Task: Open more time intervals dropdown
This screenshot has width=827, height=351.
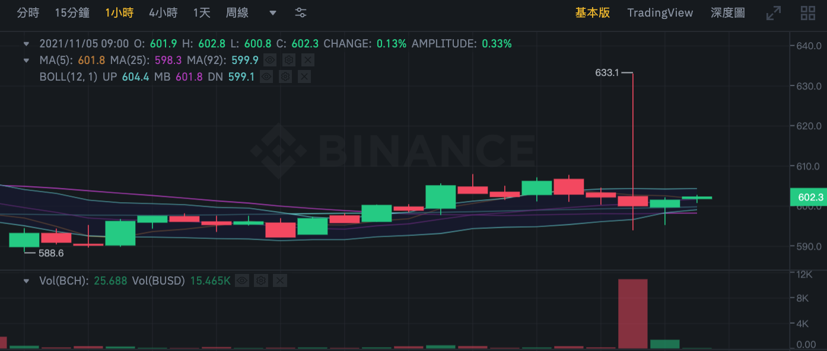Action: point(272,13)
